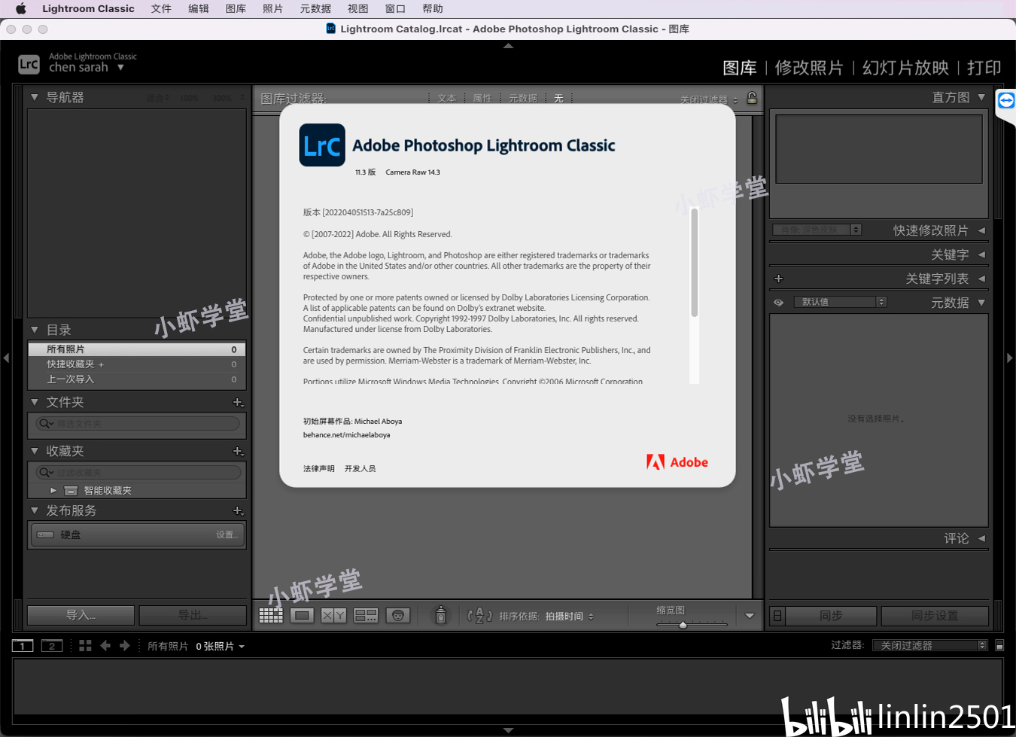Click the Lrc logo in identity plate

click(x=29, y=64)
